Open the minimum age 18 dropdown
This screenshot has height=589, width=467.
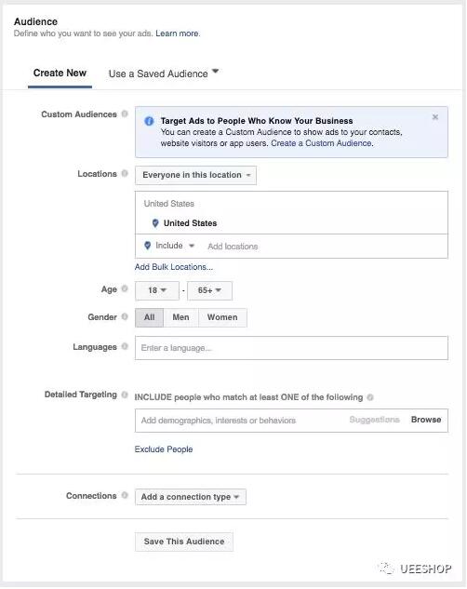point(157,290)
